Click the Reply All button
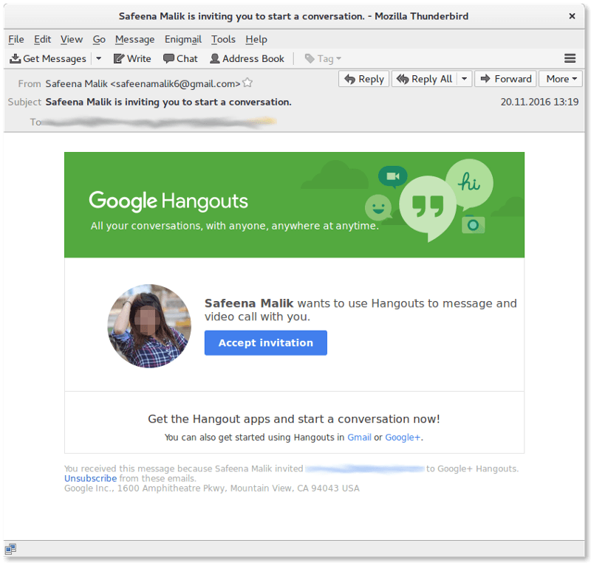591x563 pixels. (424, 79)
